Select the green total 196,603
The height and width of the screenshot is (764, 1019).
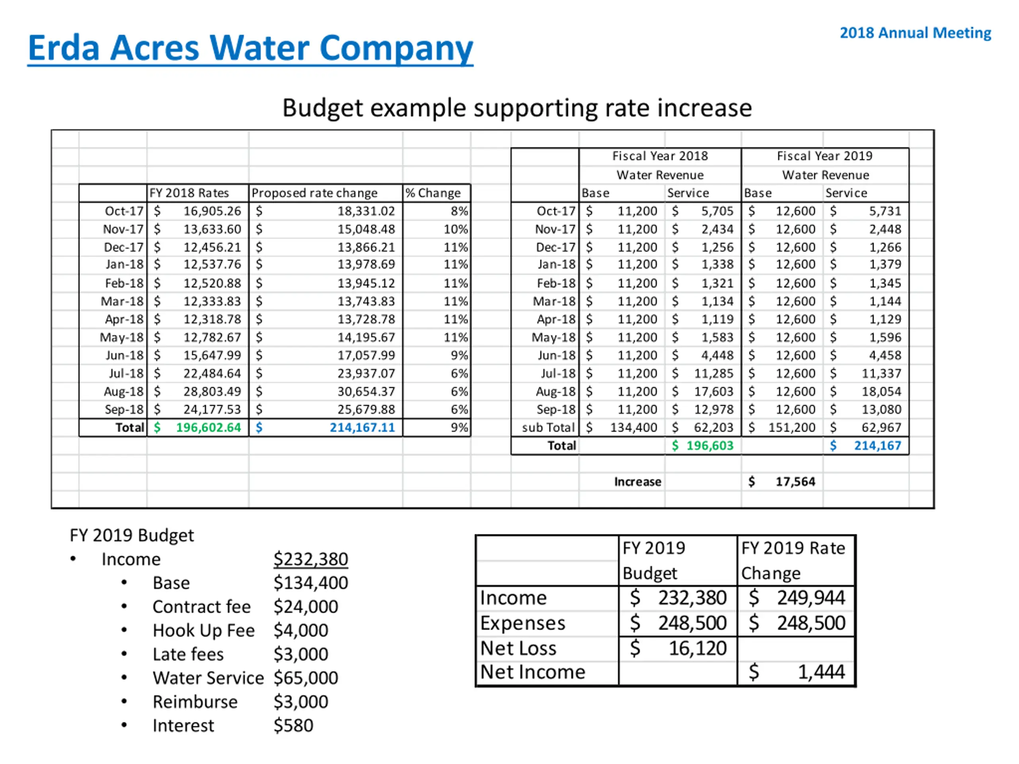tap(709, 446)
